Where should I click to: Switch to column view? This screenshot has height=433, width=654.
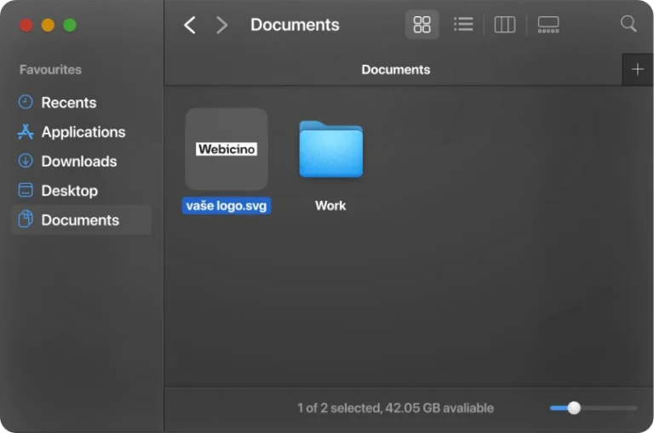click(x=505, y=25)
